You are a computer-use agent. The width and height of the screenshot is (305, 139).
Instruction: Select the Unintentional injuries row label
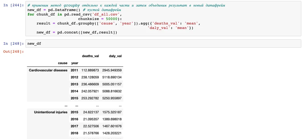pyautogui.click(x=51, y=112)
